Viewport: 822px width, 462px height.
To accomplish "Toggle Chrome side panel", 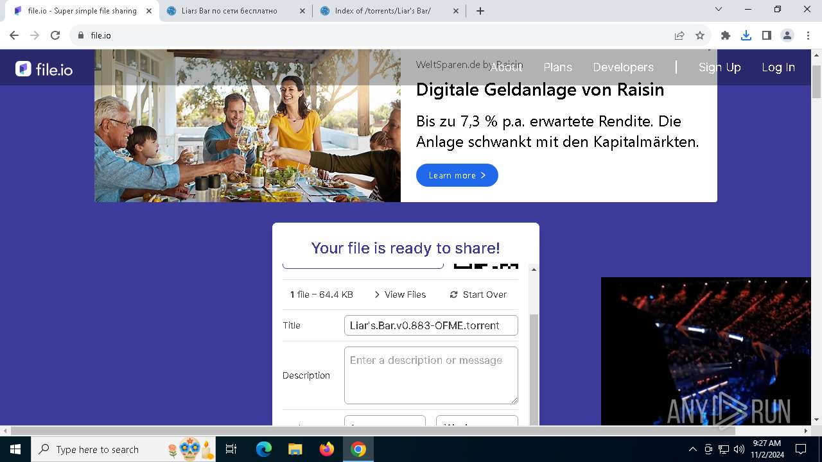I will click(x=767, y=35).
